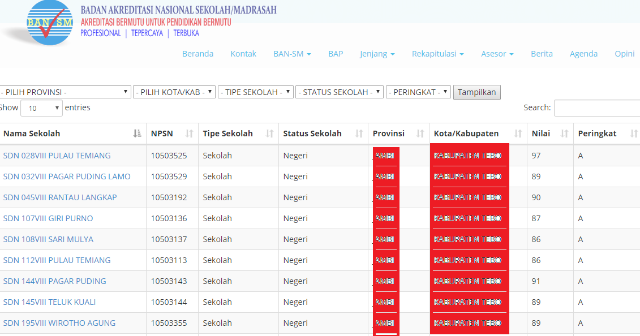Sort schools by Nilai column
This screenshot has width=640, height=336.
coord(565,133)
